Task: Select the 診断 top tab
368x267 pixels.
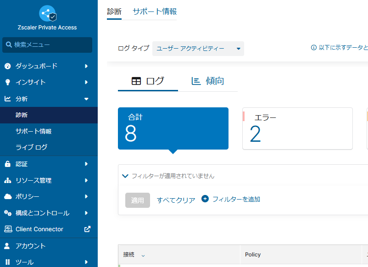Action: pyautogui.click(x=114, y=11)
